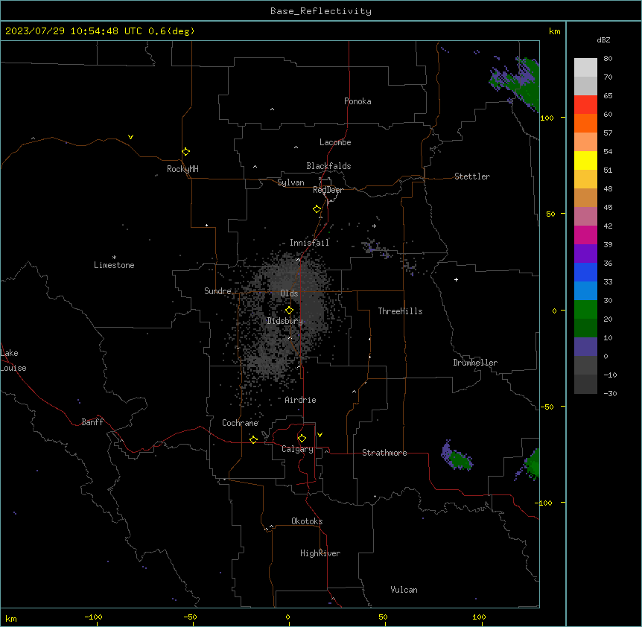Click the yellow v marker east of Calgary
The width and height of the screenshot is (642, 627).
click(320, 435)
